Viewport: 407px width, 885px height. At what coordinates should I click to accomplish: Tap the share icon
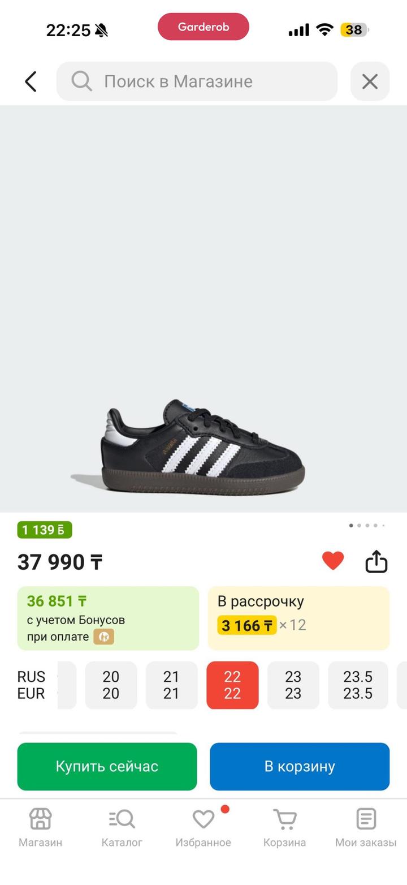(x=376, y=562)
